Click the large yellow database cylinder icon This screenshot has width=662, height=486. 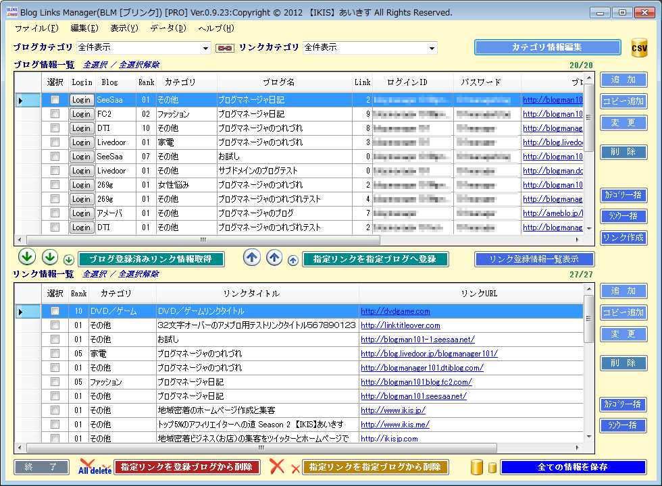(x=477, y=467)
